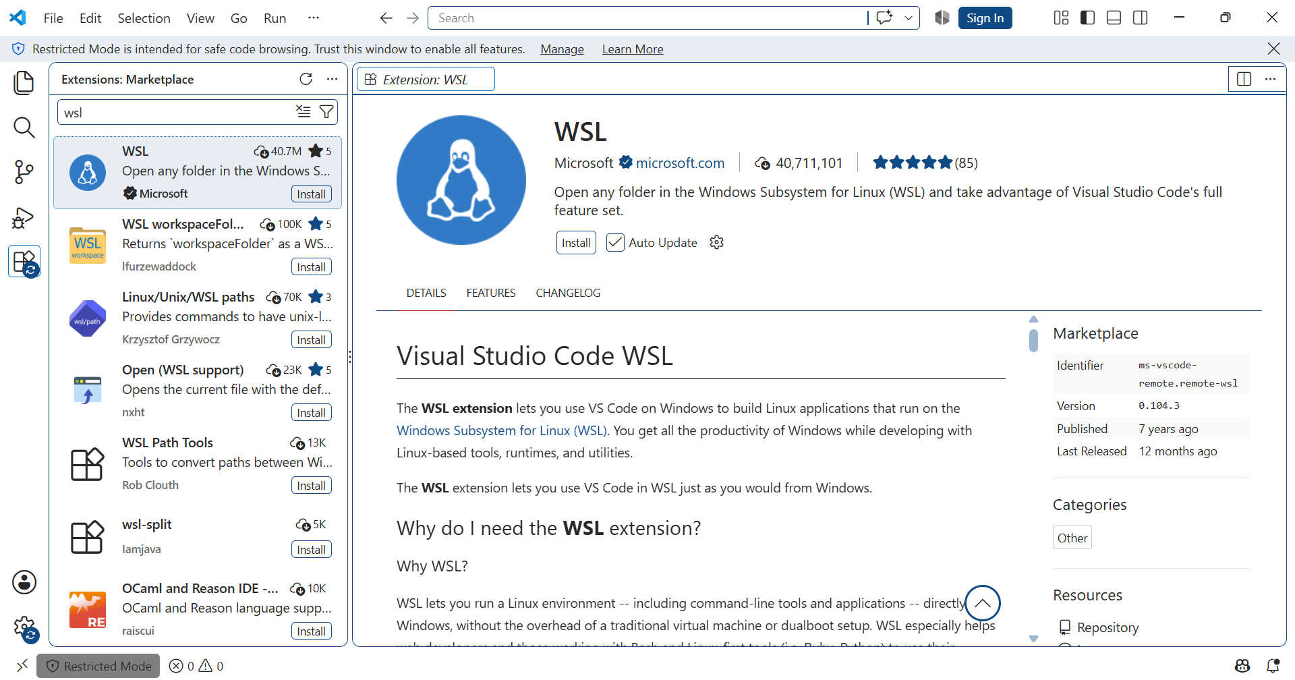Screen dimensions: 1295x680
Task: Switch to the CHANGELOG tab
Action: coord(568,293)
